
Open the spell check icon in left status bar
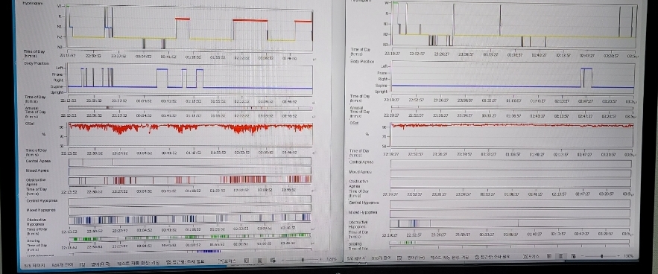82,265
